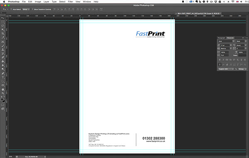
Task: Toggle Superscript in Character panel
Action: pyautogui.click(x=234, y=60)
